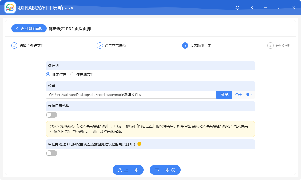
Task: Select the 覆盖原文件 radio option
Action: tap(72, 74)
